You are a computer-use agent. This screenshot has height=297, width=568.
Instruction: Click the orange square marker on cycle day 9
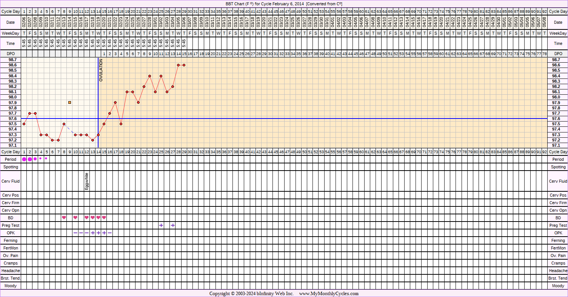(70, 102)
